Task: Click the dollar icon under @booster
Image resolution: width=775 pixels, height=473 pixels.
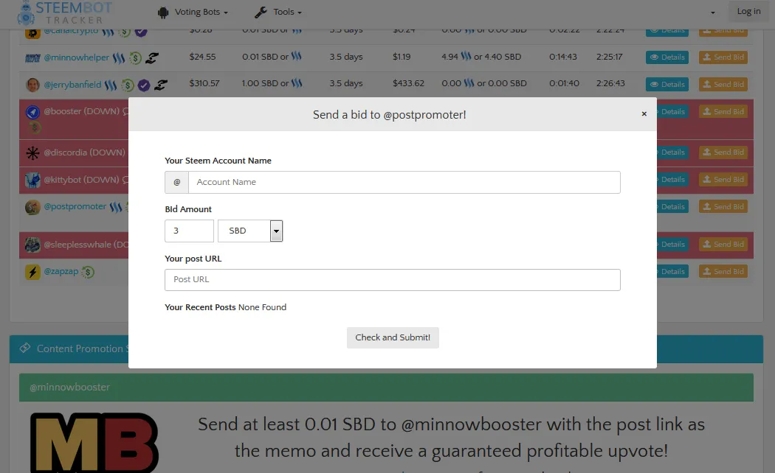Action: (x=34, y=127)
